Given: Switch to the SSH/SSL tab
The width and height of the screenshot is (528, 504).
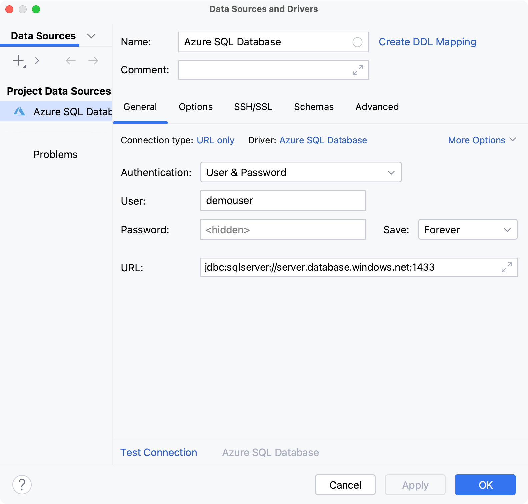Looking at the screenshot, I should click(253, 107).
